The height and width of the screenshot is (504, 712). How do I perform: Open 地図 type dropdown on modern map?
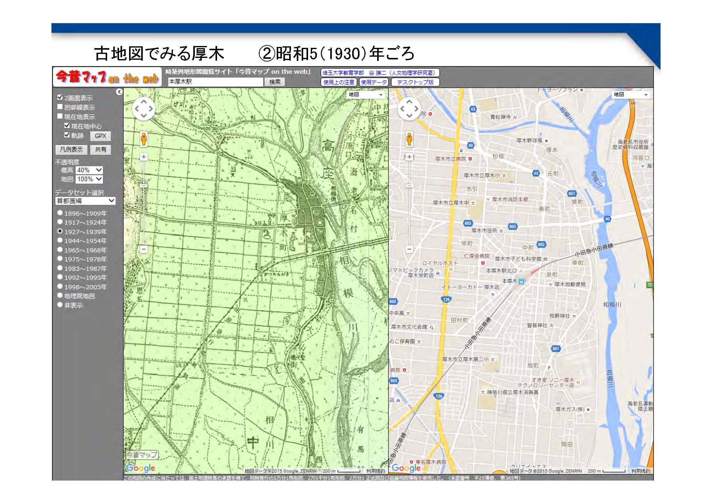click(x=631, y=94)
